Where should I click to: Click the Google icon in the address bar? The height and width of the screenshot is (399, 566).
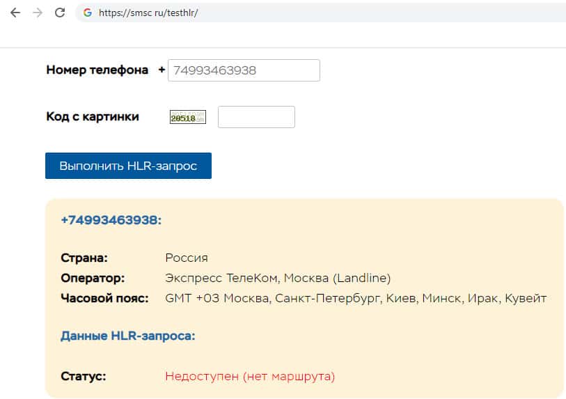point(88,13)
